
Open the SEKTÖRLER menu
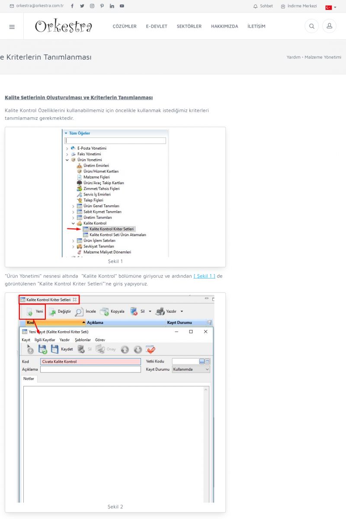pyautogui.click(x=189, y=26)
